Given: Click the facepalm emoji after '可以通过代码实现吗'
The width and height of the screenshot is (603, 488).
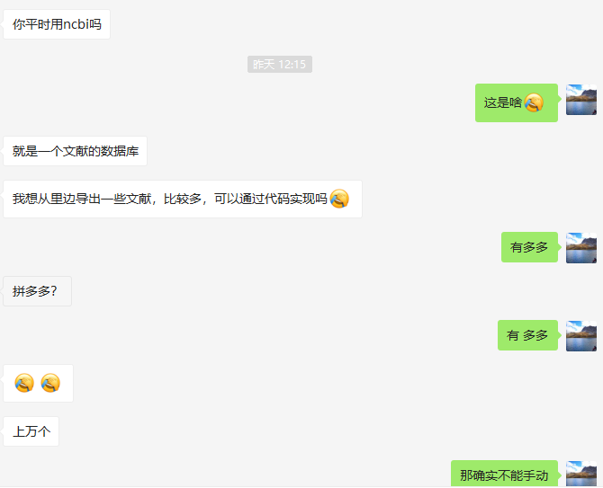Looking at the screenshot, I should 339,199.
